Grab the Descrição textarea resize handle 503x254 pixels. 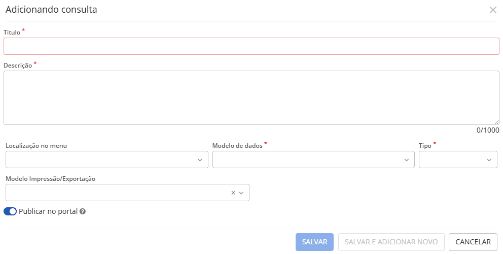coord(497,122)
